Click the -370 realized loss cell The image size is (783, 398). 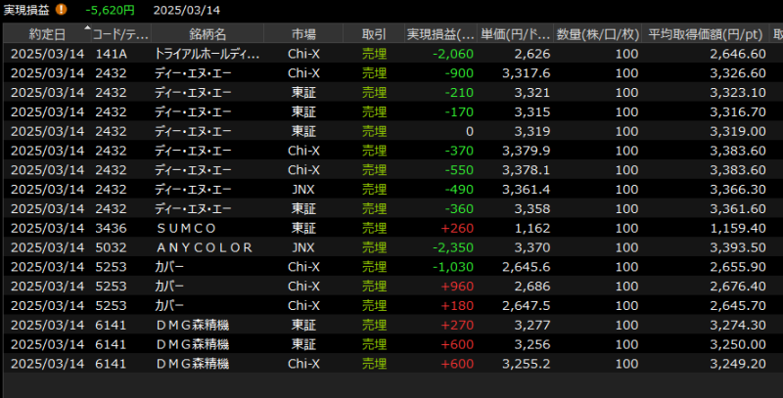459,151
